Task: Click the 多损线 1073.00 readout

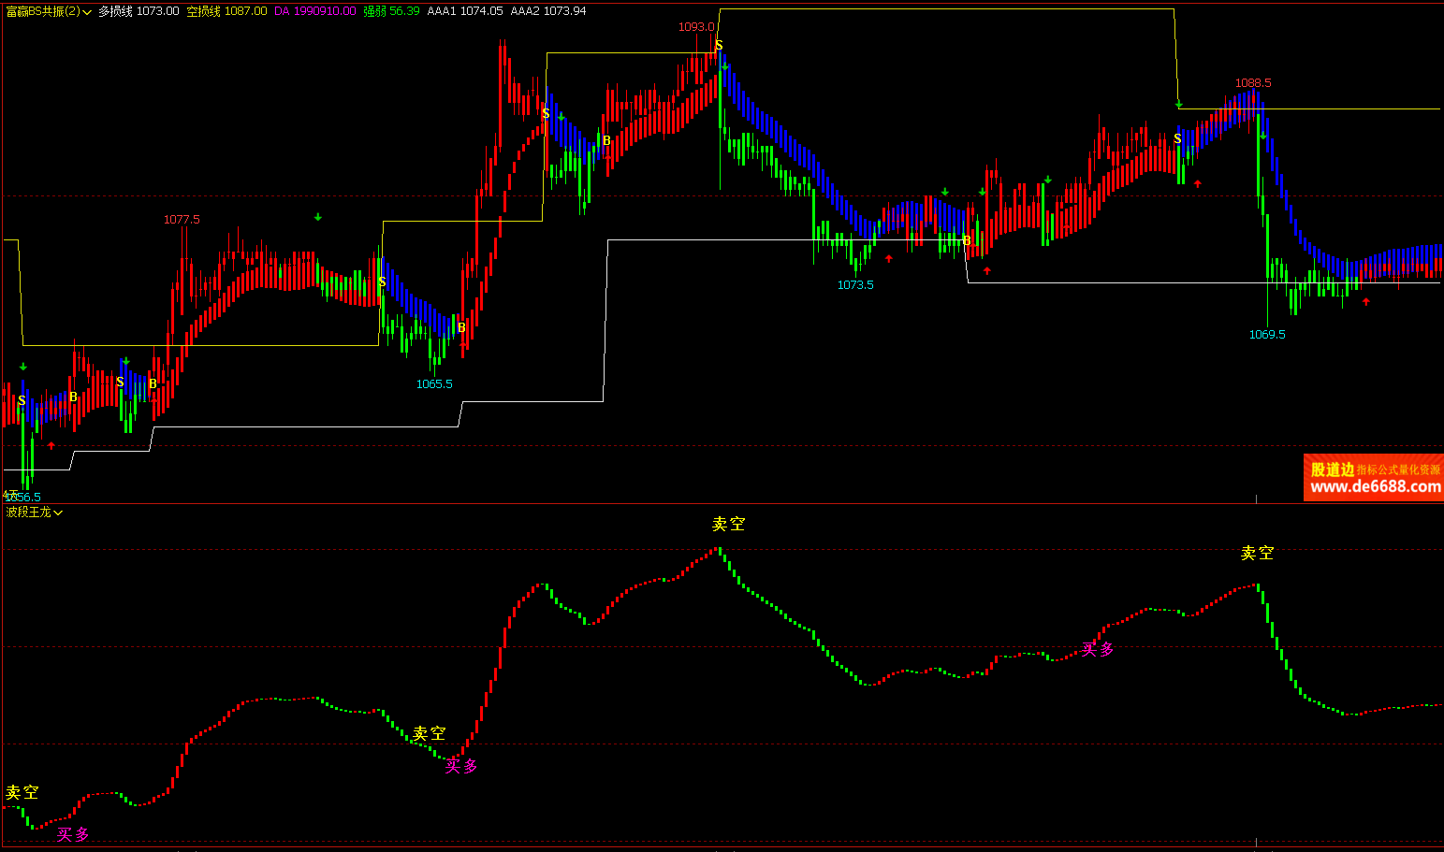Action: pyautogui.click(x=139, y=11)
